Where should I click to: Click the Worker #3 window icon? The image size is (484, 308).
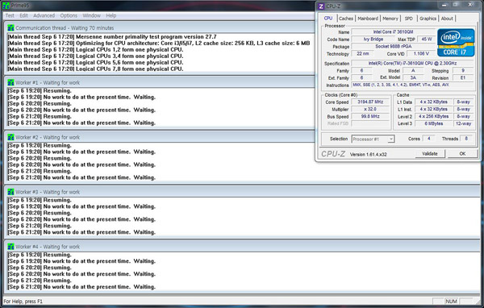[10, 192]
